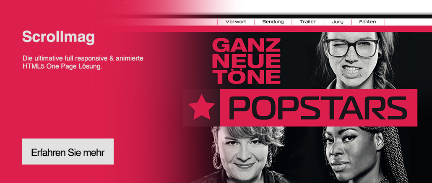Viewport: 432px width, 183px height.
Task: Switch to the Jury section
Action: point(338,22)
